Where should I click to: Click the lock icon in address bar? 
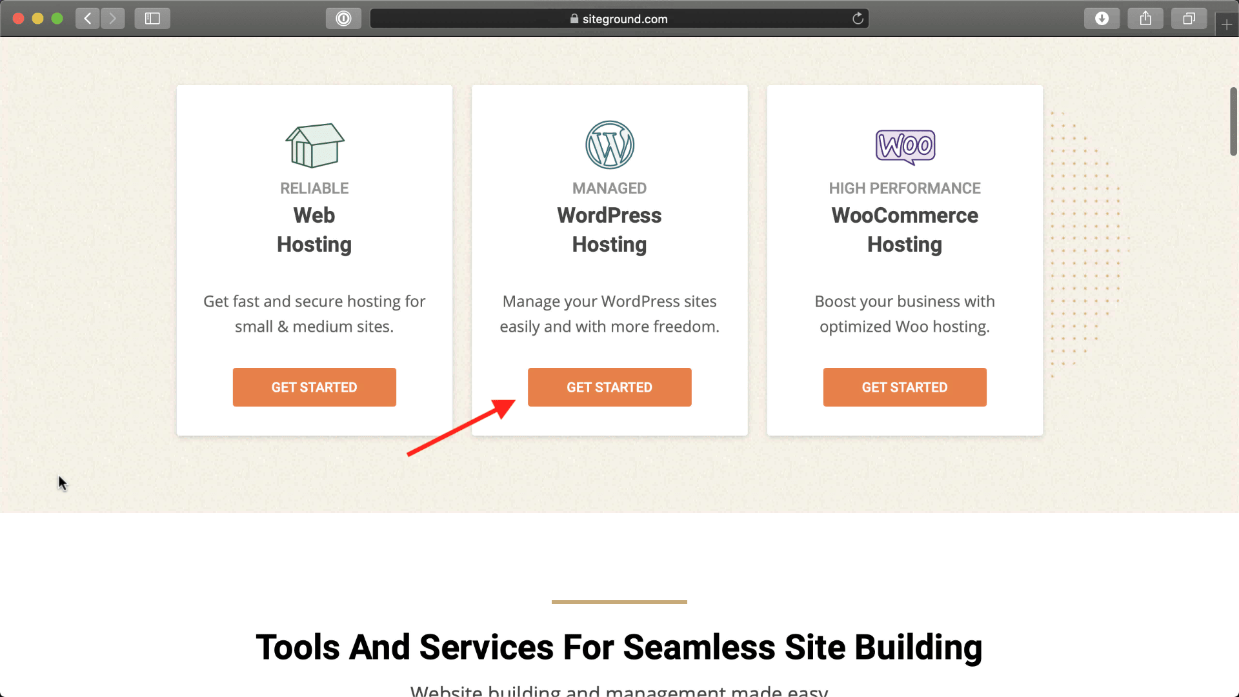[574, 19]
